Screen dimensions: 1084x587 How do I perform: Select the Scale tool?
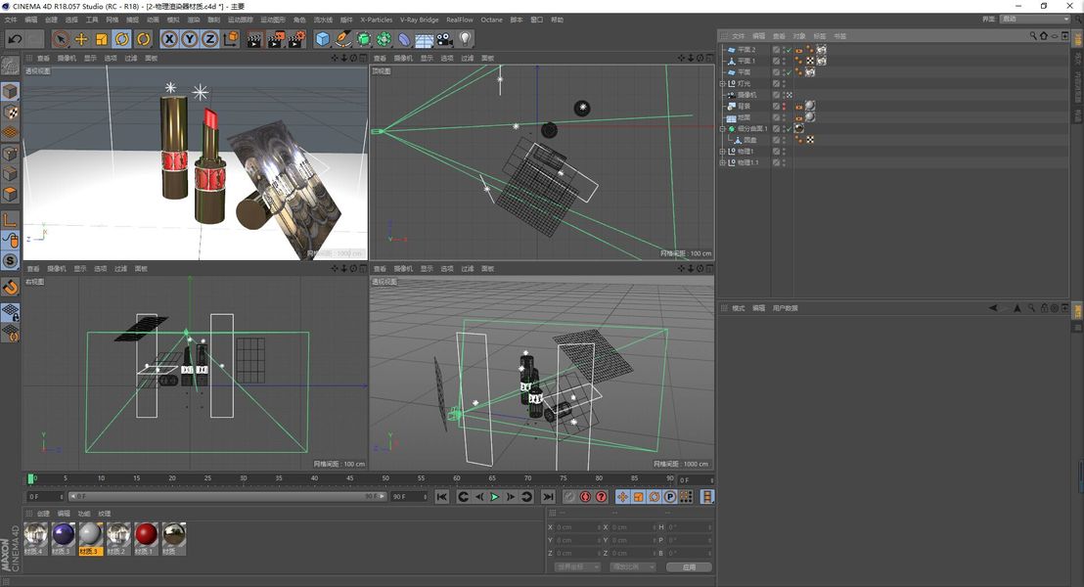click(x=102, y=39)
